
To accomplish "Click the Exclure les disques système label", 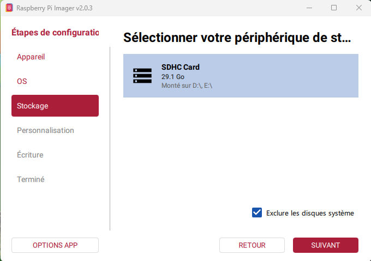I will click(310, 213).
